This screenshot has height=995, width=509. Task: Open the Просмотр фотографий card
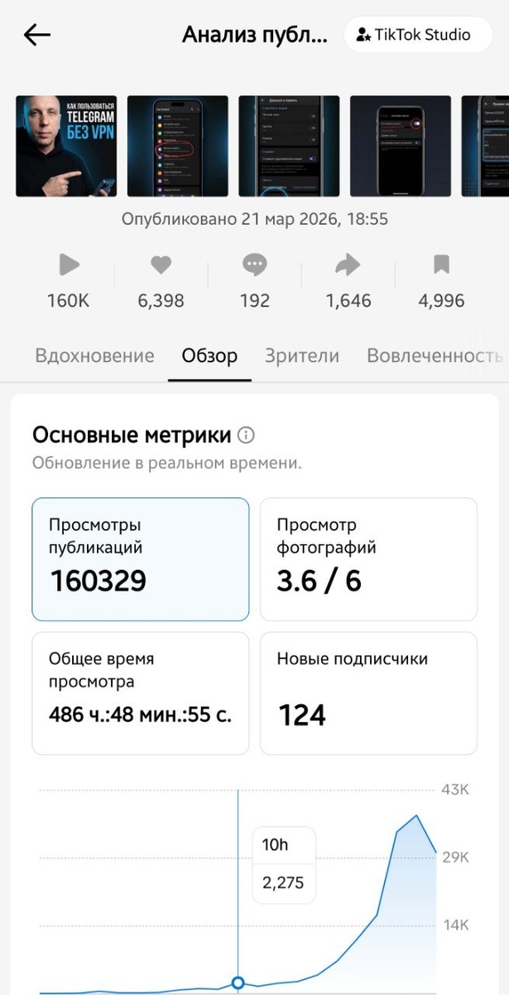[x=369, y=559]
